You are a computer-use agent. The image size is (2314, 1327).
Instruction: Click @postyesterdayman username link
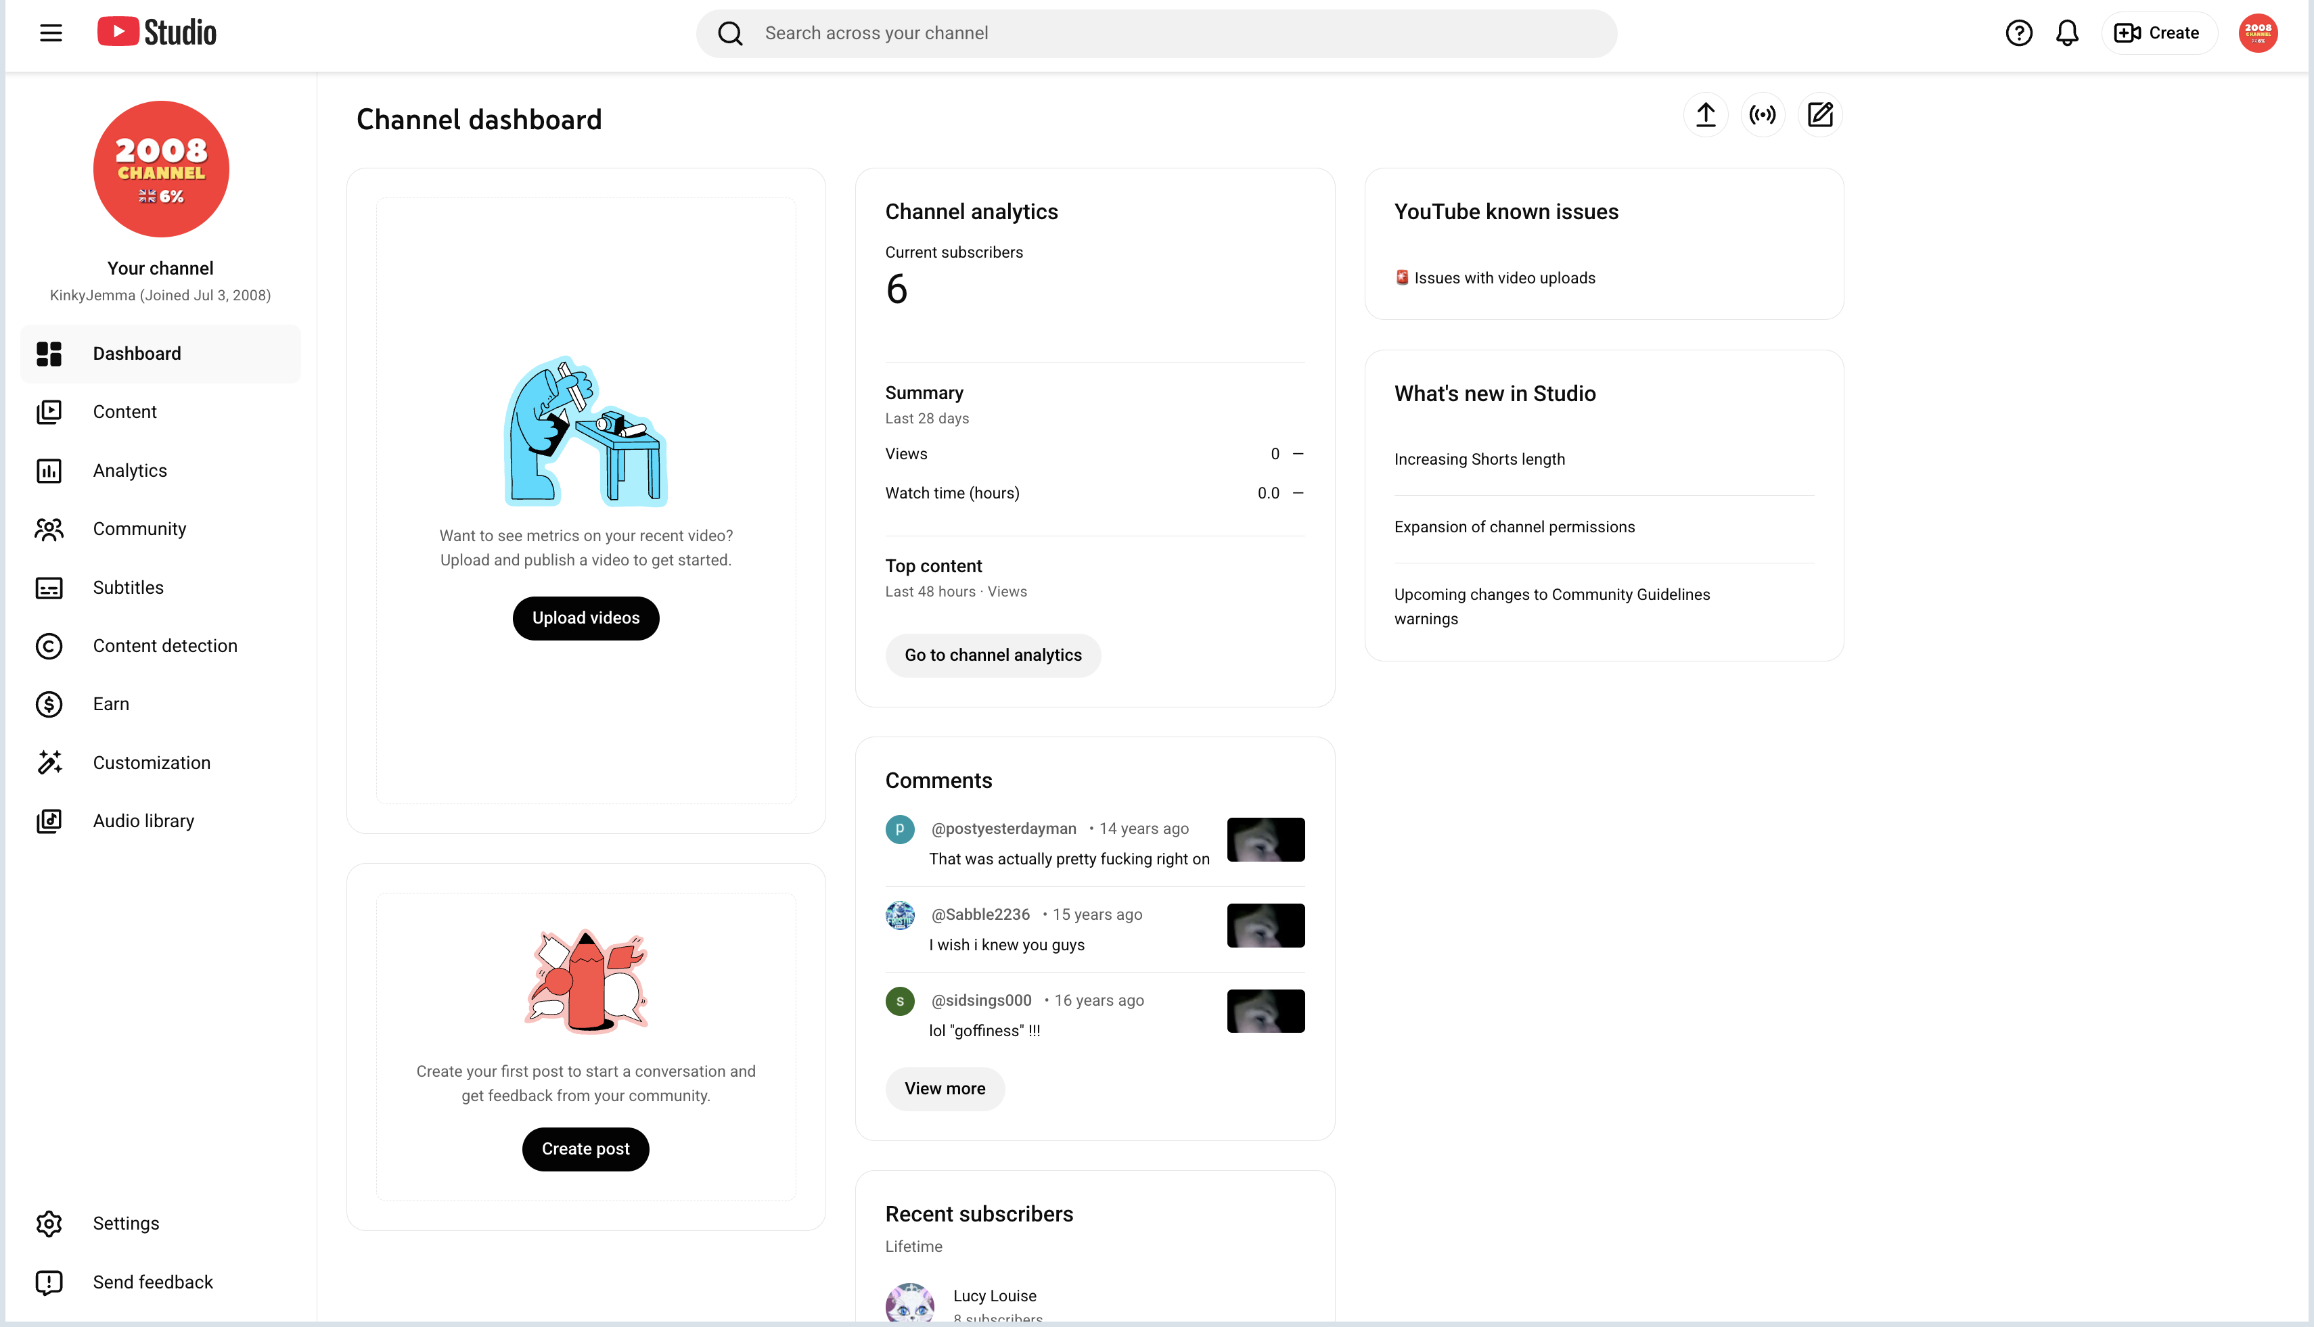(x=1004, y=829)
